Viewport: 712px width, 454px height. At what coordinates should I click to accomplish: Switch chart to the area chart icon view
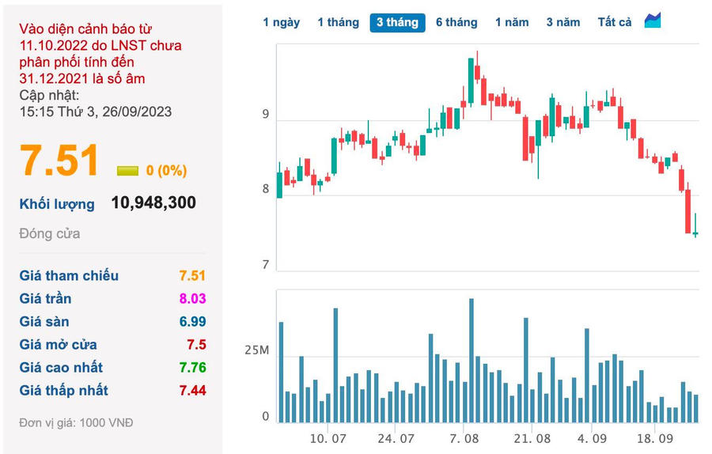[x=653, y=21]
